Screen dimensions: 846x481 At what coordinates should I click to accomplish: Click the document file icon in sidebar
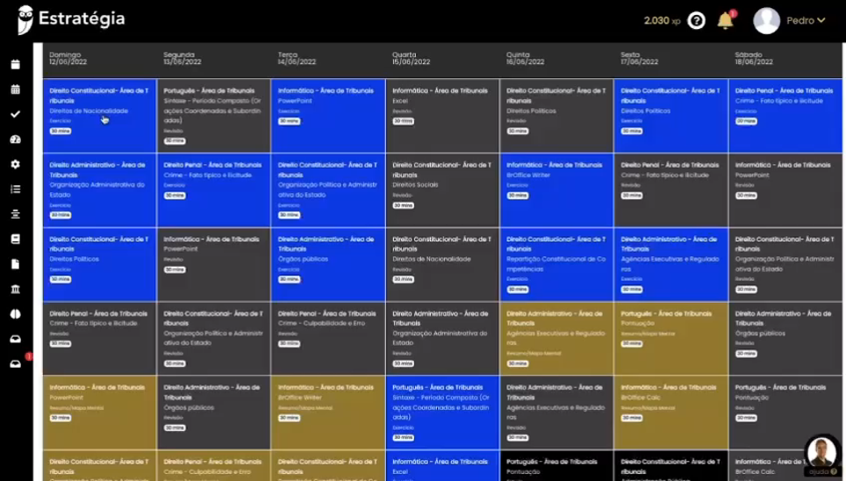(x=15, y=264)
